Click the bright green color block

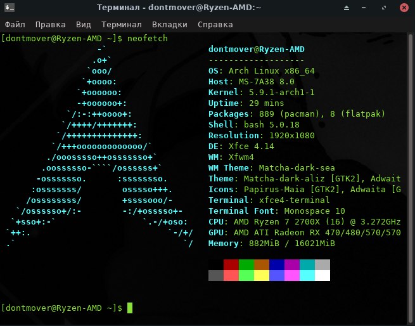pos(246,275)
